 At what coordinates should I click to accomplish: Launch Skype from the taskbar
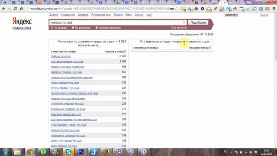click(68, 152)
